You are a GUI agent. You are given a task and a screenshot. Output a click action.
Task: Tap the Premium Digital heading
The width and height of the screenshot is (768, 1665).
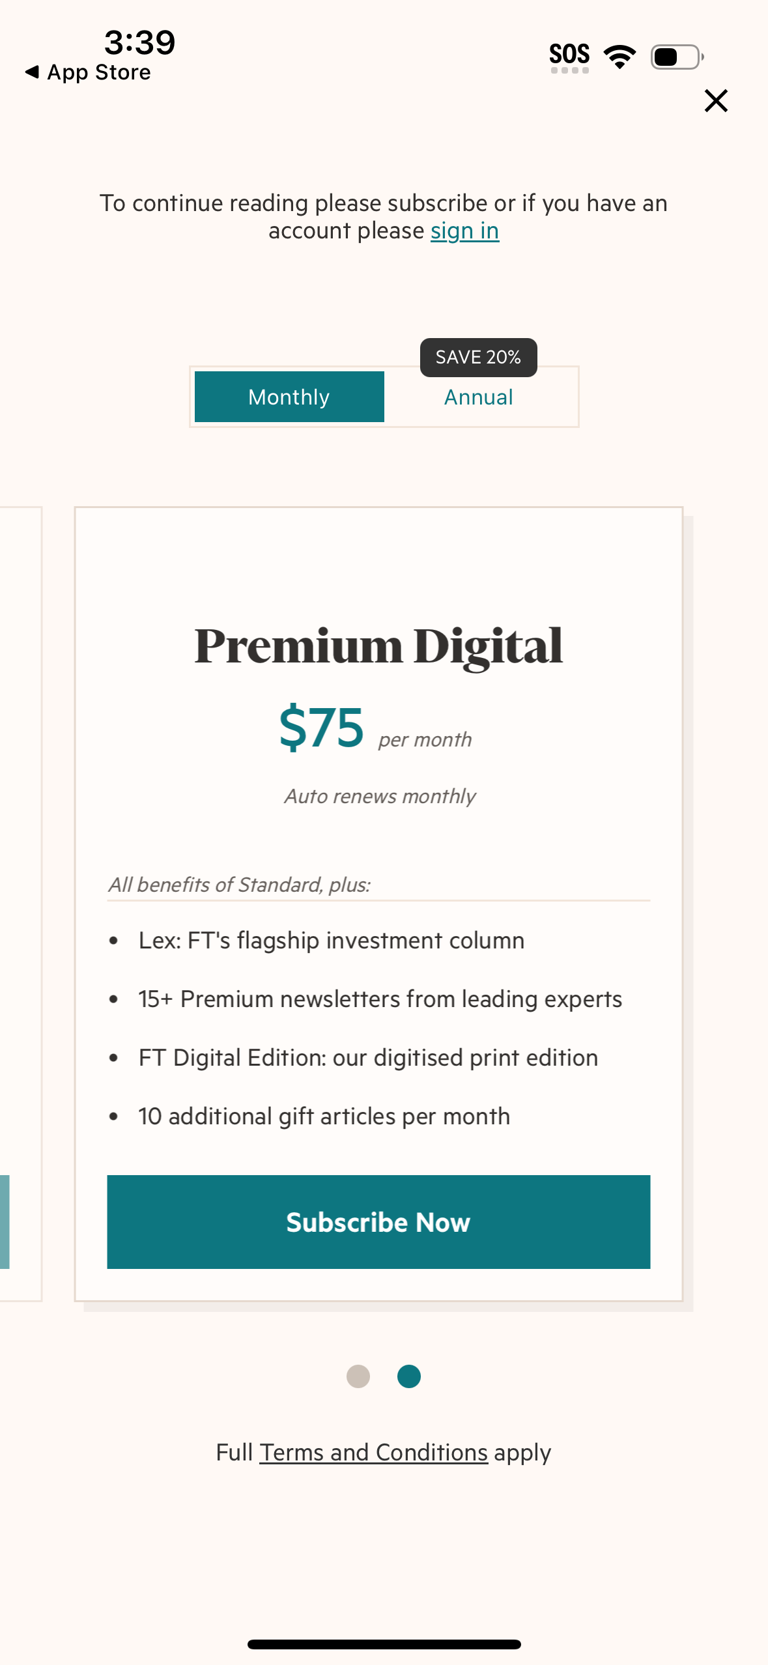pos(378,645)
